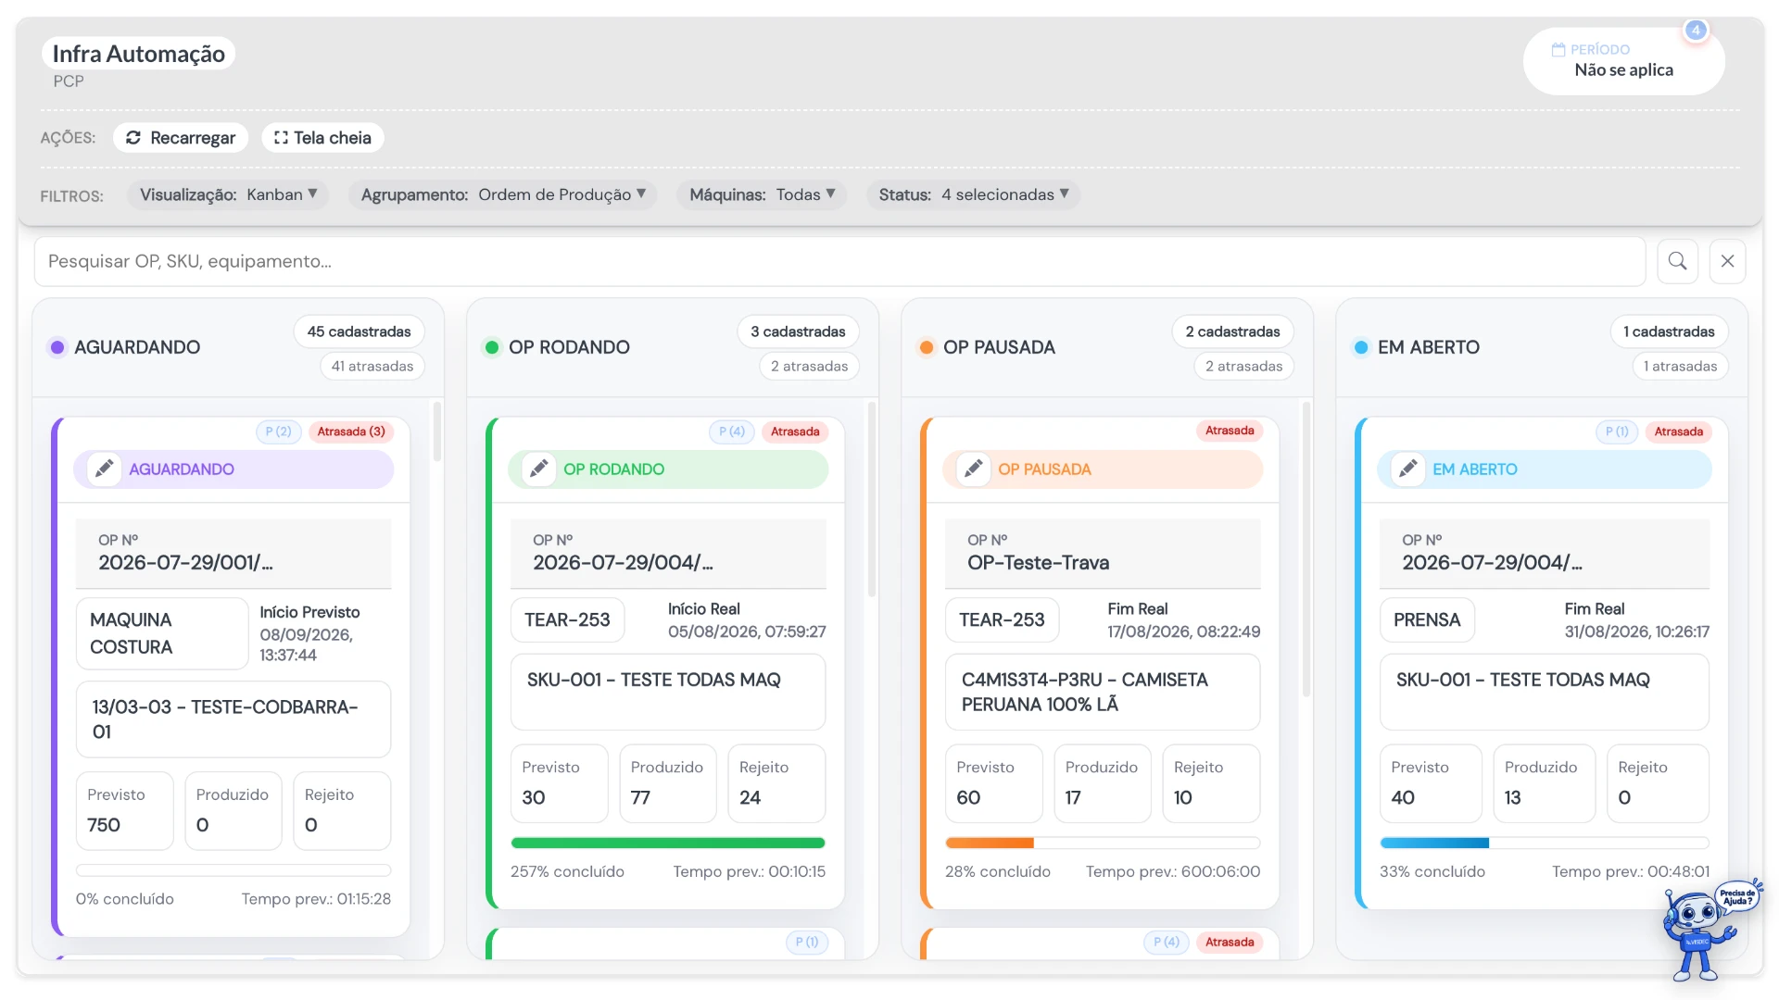Click the magnifier search icon
Image resolution: width=1779 pixels, height=1000 pixels.
click(x=1677, y=261)
